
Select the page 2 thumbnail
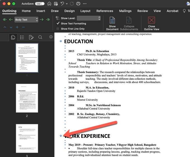point(27,98)
